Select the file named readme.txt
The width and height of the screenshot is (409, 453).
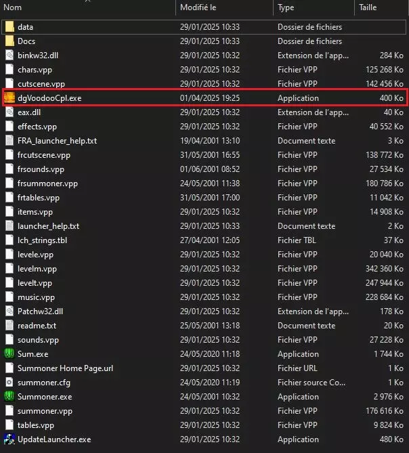pyautogui.click(x=37, y=326)
